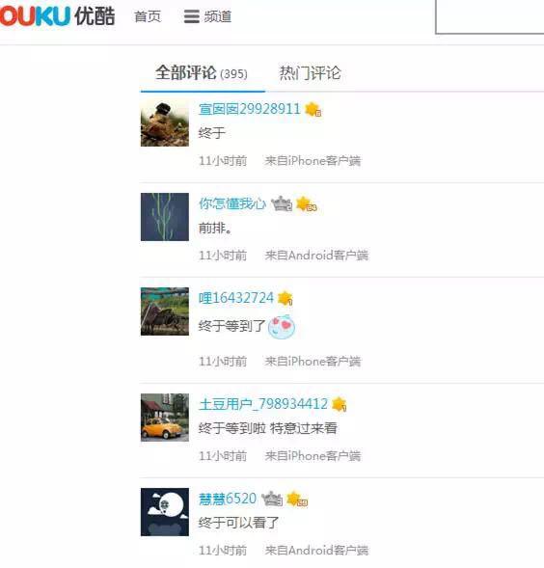The image size is (544, 568).
Task: Click the search input box at top
Action: [x=490, y=16]
